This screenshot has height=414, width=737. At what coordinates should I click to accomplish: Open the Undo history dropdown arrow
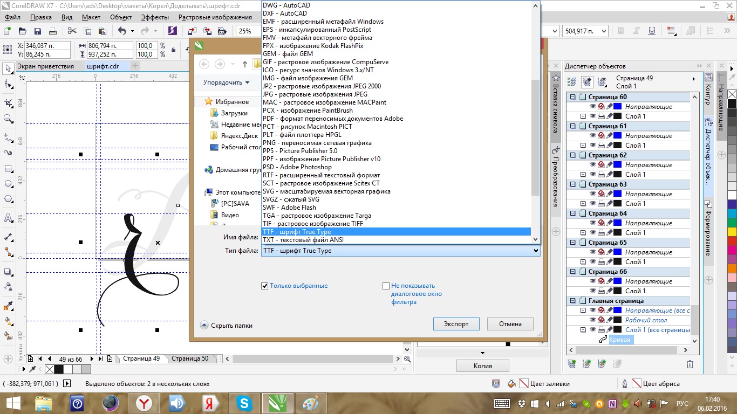tap(133, 31)
